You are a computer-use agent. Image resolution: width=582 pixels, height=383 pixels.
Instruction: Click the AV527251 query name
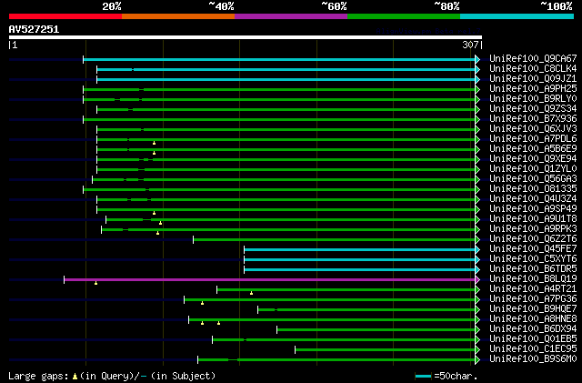34,29
